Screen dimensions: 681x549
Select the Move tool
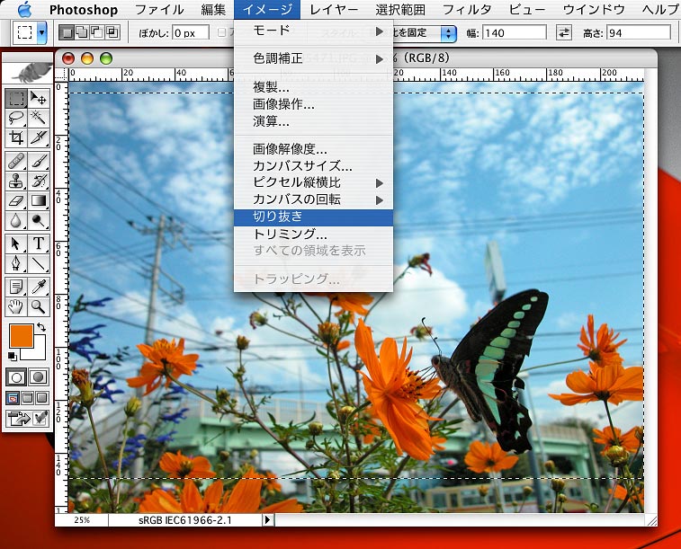pos(39,99)
